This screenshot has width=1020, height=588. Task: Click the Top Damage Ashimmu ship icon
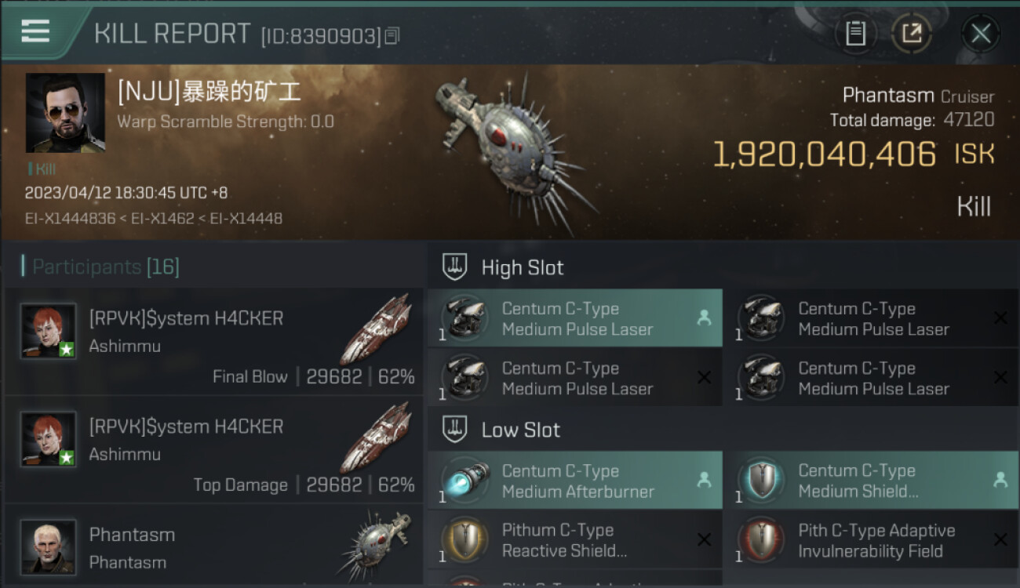pos(377,437)
